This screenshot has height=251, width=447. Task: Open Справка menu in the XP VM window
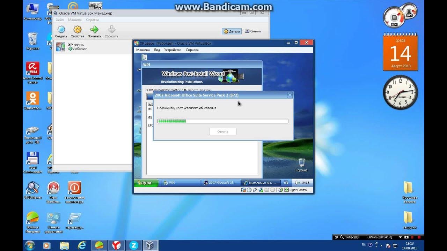tap(192, 50)
